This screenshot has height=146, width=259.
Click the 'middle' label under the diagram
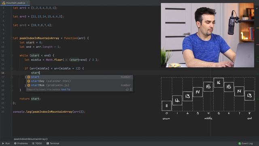click(208, 118)
